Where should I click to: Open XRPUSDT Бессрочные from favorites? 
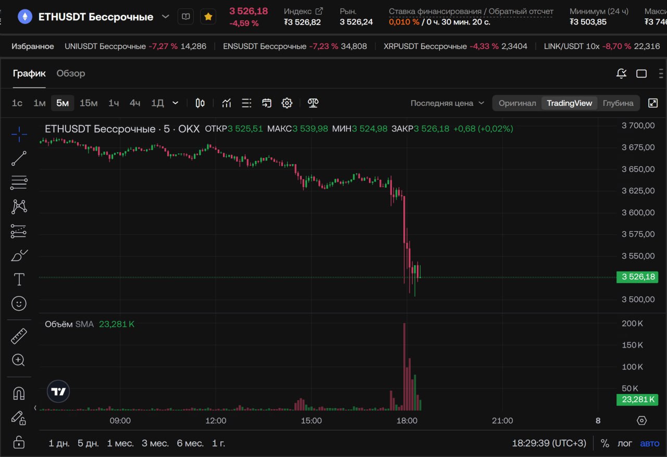455,46
